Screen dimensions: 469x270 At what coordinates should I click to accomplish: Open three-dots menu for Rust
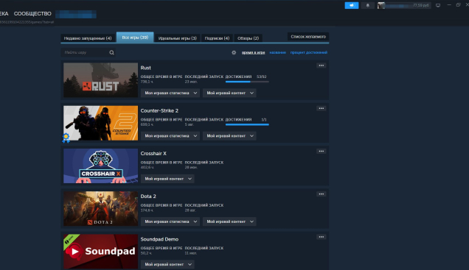click(322, 65)
